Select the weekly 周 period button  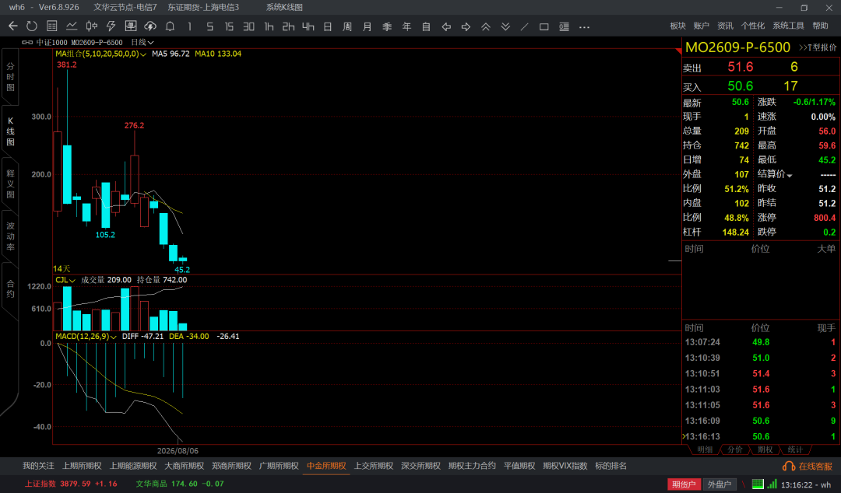tap(347, 26)
